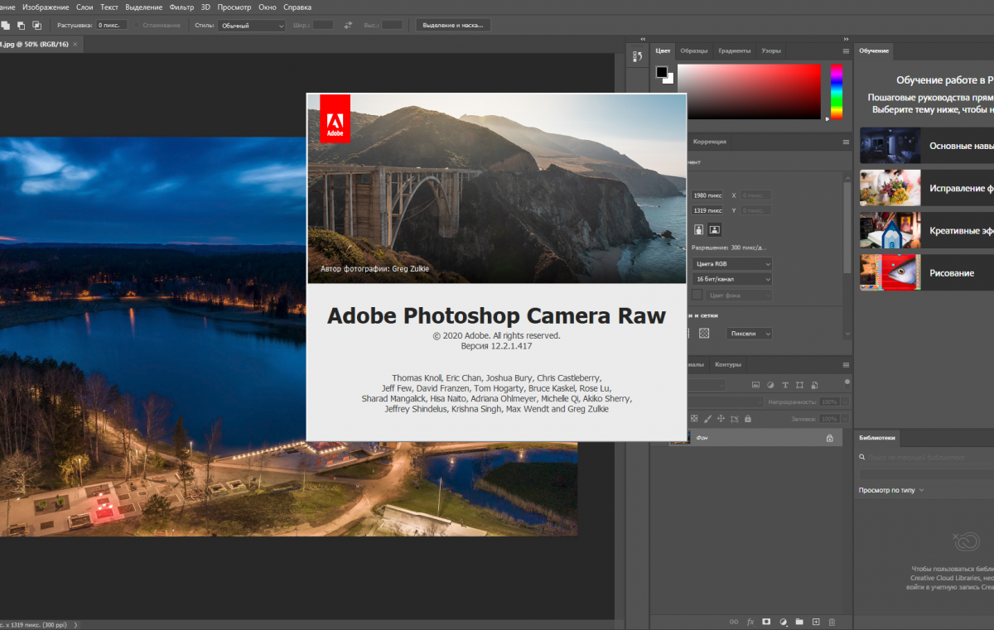Click the delete layer trash icon
Viewport: 994px width, 630px height.
tap(832, 621)
